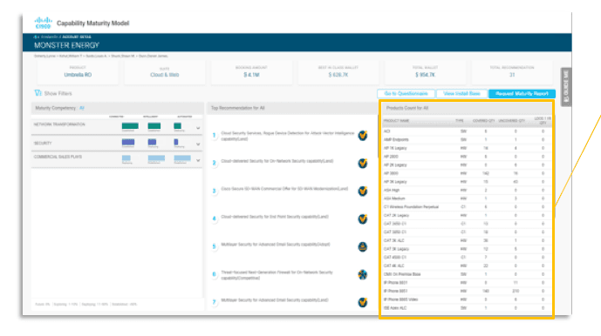The width and height of the screenshot is (601, 336).
Task: Open recommendation 4 End Point Security text
Action: point(275,217)
